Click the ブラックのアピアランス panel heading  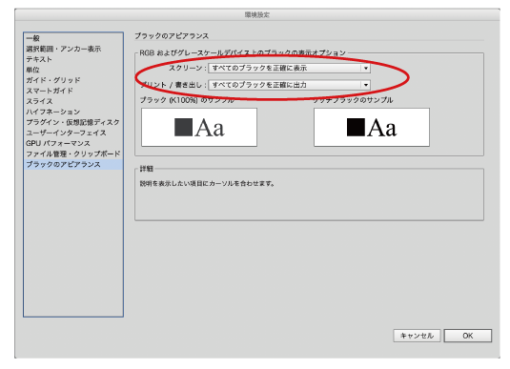(172, 36)
